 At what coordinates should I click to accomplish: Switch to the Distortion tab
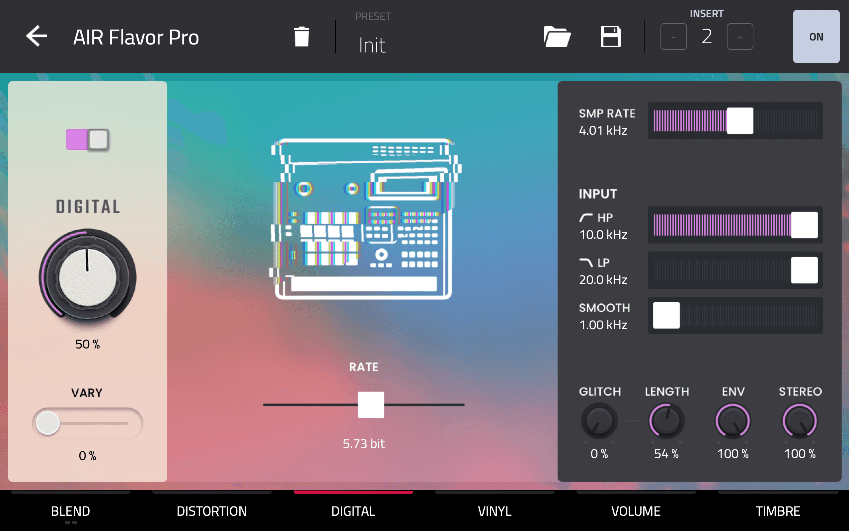pyautogui.click(x=212, y=511)
